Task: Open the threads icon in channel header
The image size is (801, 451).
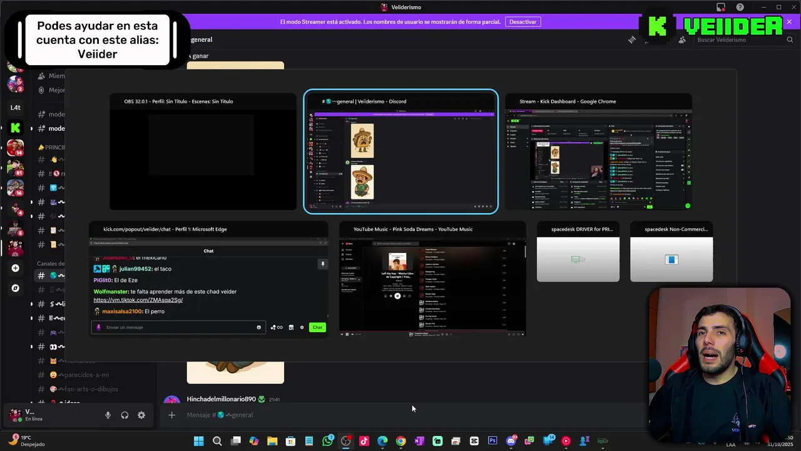Action: [632, 39]
